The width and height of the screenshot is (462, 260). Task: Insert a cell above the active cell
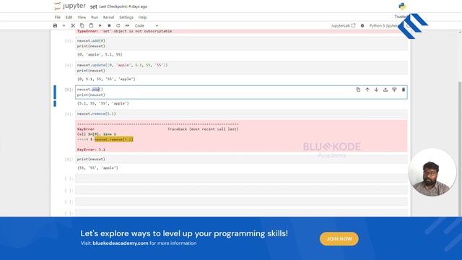385,90
